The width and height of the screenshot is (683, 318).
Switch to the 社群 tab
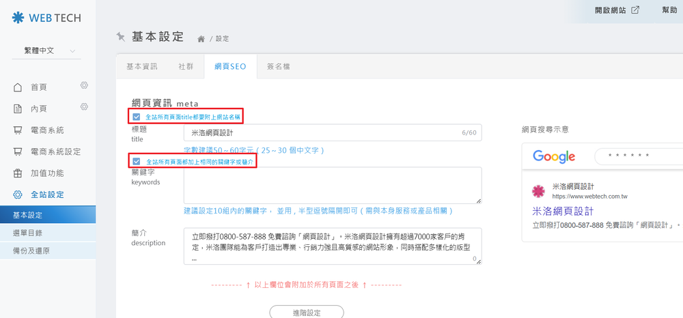186,66
